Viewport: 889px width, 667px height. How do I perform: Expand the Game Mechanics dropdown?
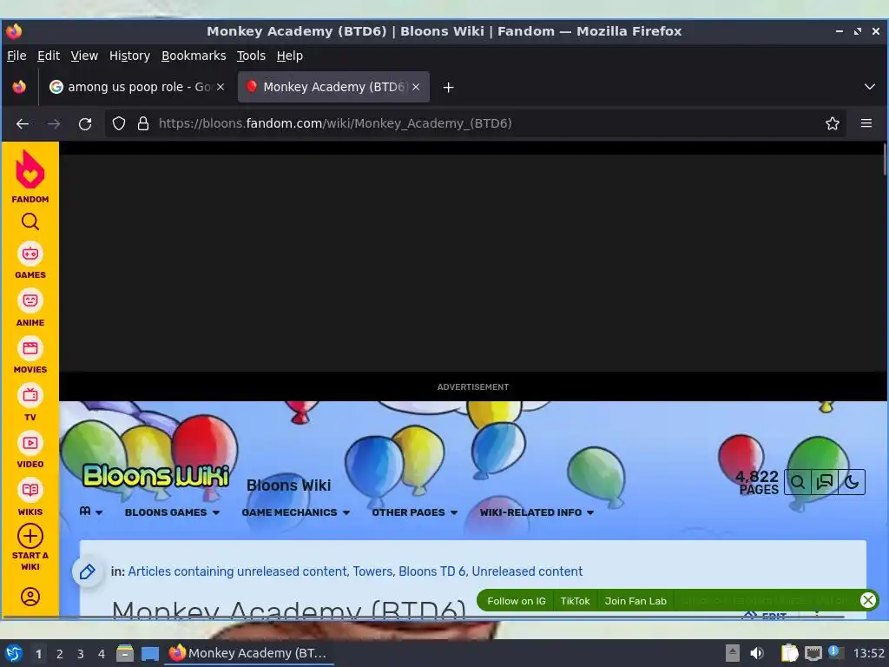(295, 512)
